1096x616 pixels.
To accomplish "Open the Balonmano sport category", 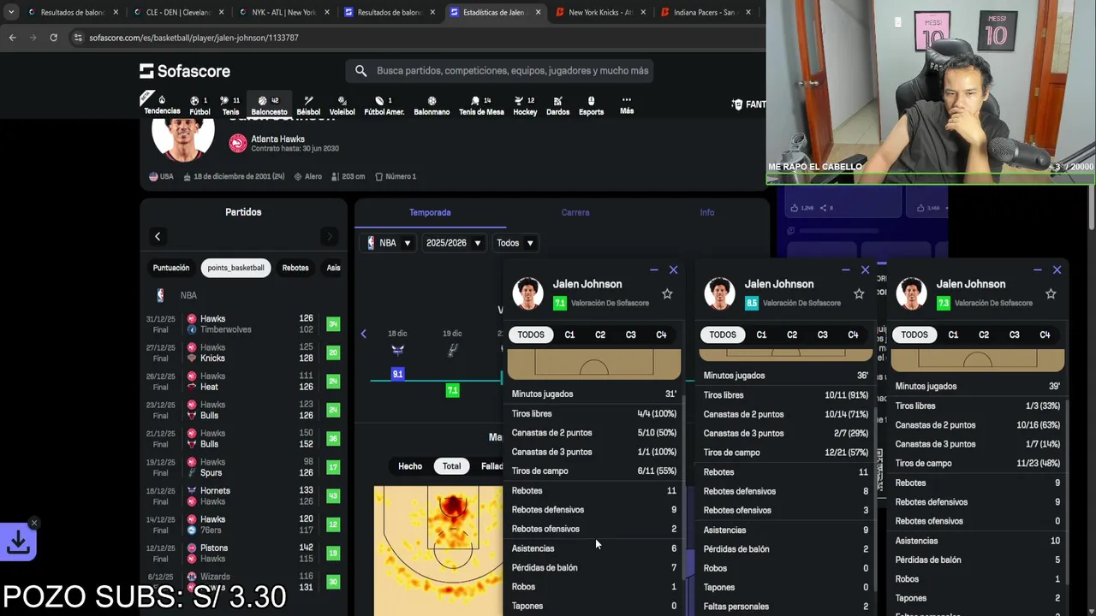I will click(432, 105).
